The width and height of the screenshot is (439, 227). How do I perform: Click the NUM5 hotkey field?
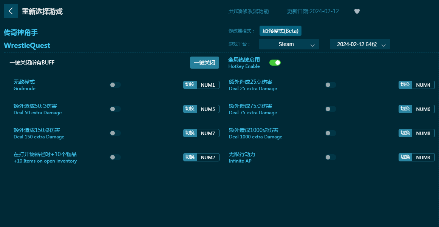208,109
